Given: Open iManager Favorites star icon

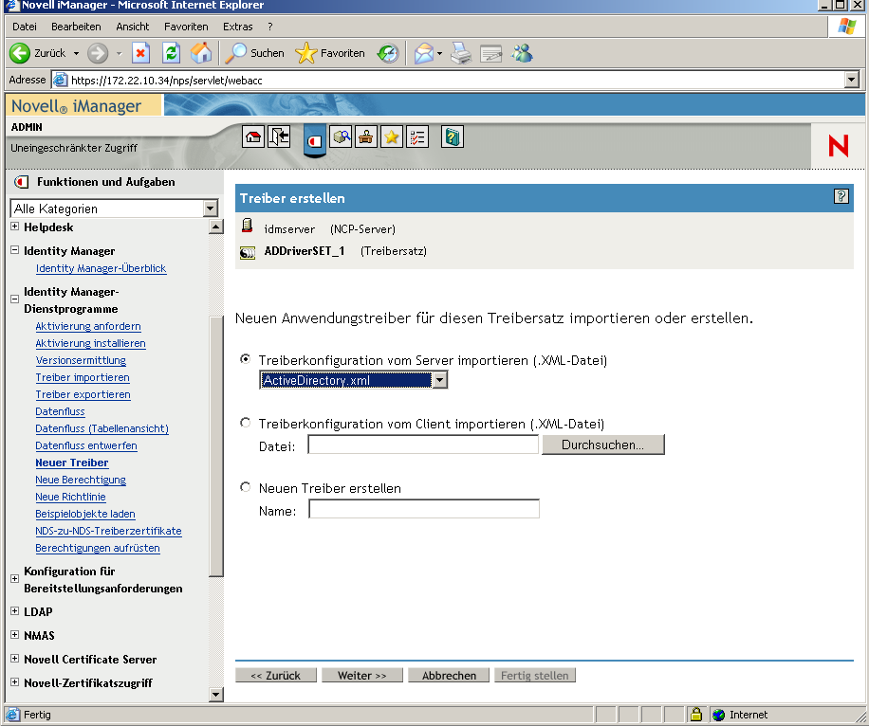Looking at the screenshot, I should coord(391,137).
